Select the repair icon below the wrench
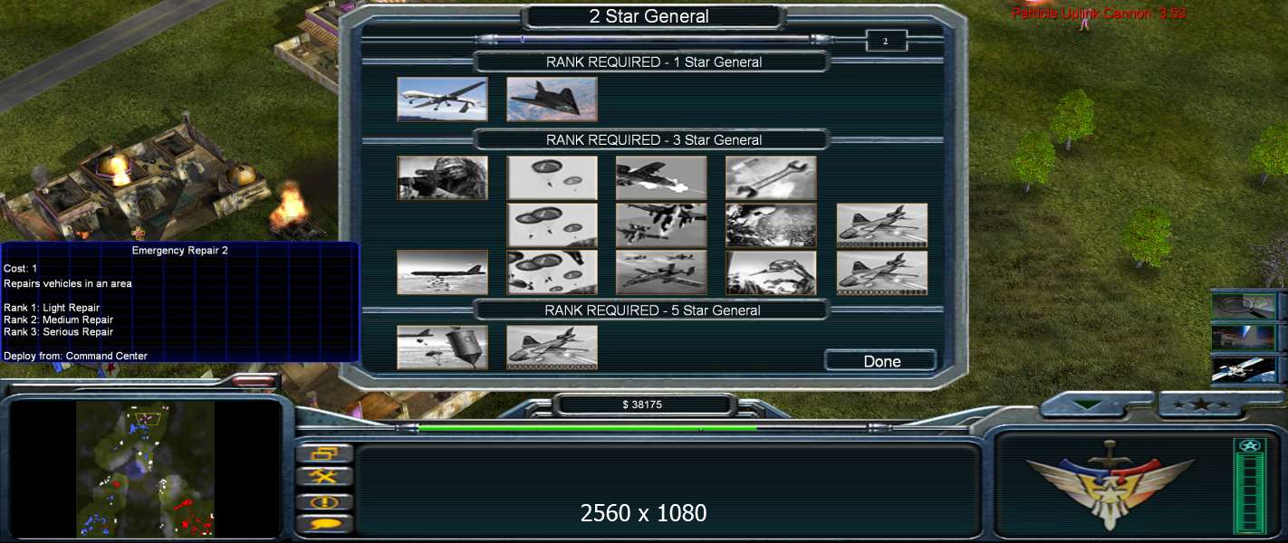 [771, 225]
